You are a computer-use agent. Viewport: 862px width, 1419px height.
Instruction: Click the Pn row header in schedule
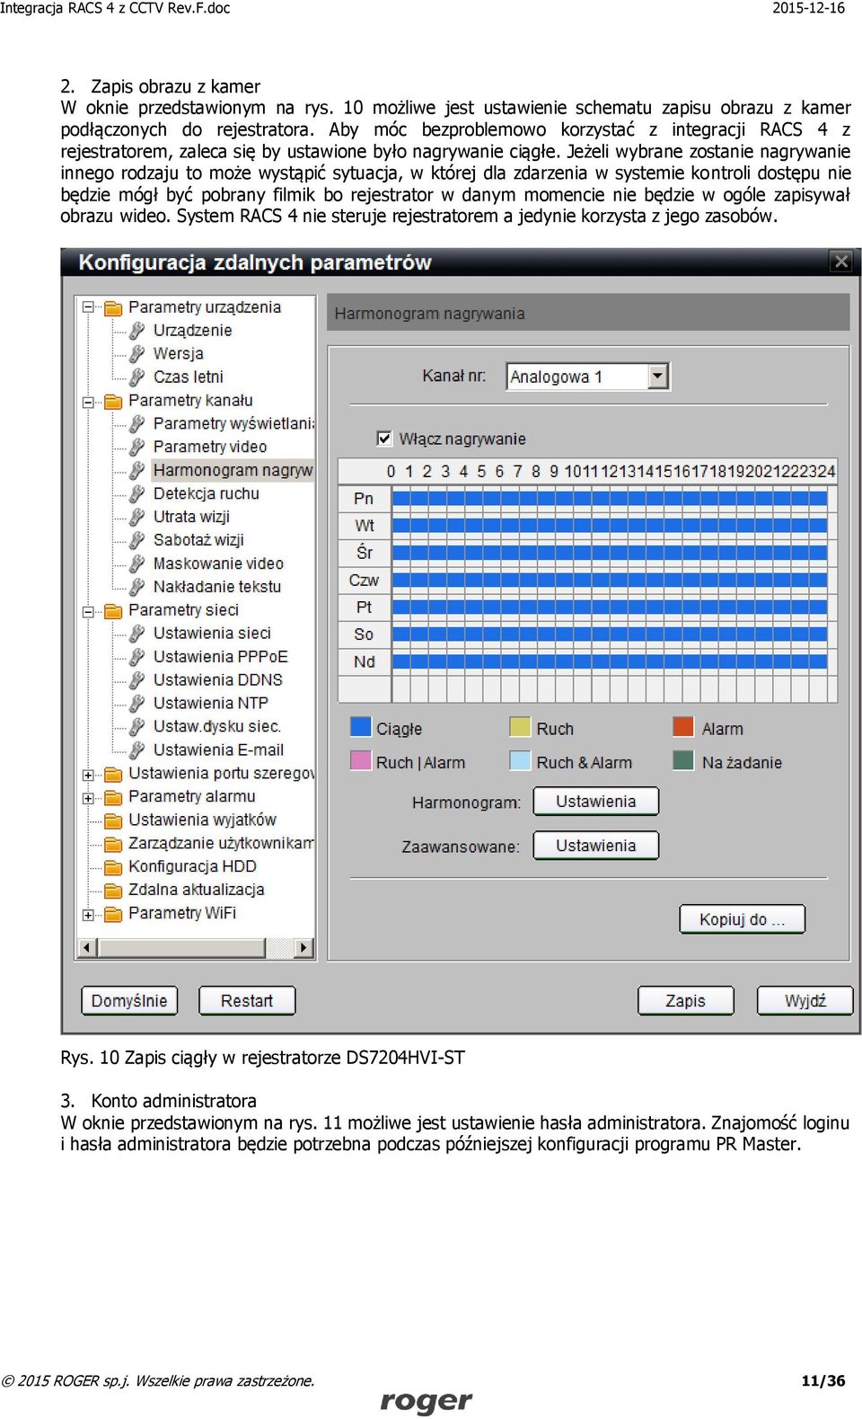point(364,498)
